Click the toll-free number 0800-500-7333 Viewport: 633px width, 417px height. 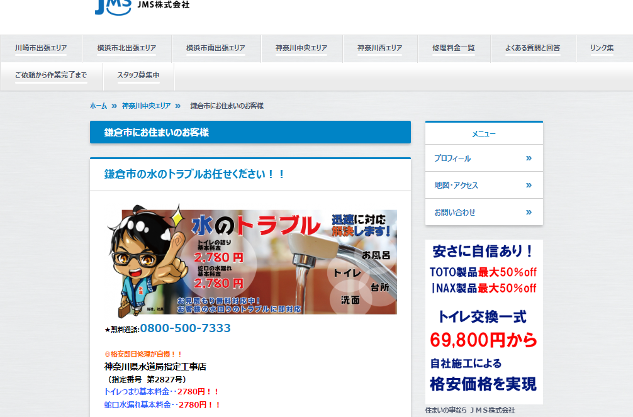click(x=185, y=328)
